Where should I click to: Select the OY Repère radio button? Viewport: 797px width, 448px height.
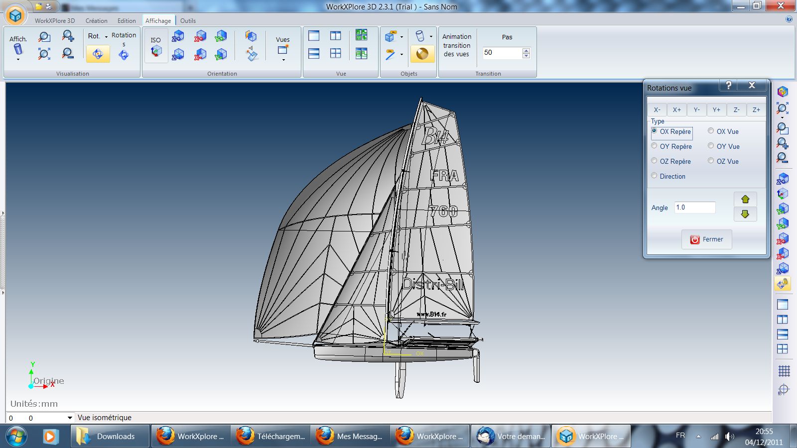(654, 146)
